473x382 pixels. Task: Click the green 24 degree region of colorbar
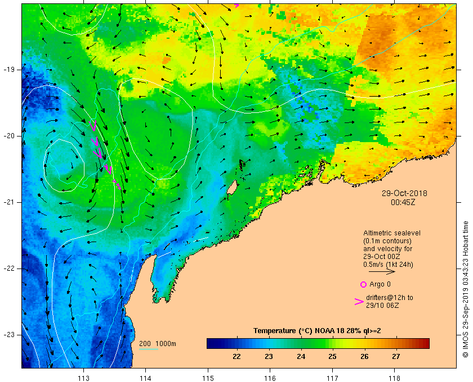(301, 343)
